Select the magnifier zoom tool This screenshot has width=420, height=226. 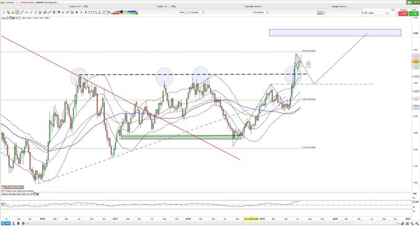click(8, 12)
